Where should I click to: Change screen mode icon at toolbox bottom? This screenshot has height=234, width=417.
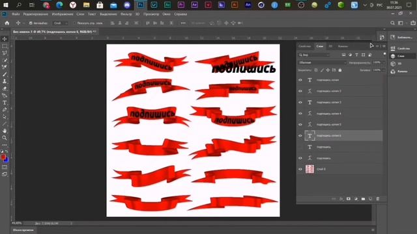(5, 174)
